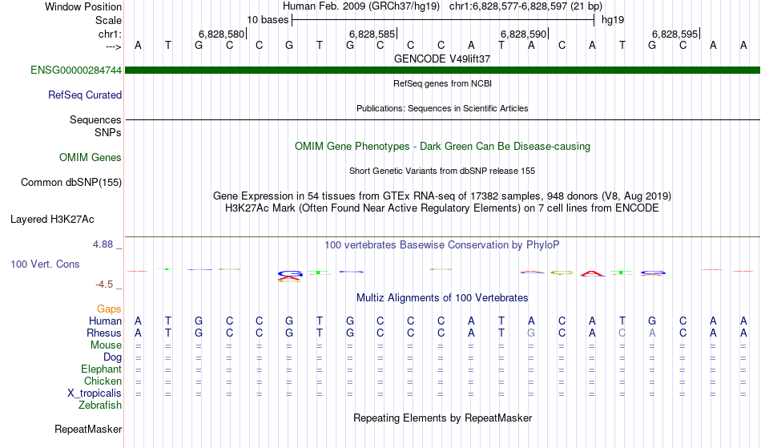Image resolution: width=761 pixels, height=448 pixels.
Task: Click Publications: Sequences in Scientific Articles title
Action: tap(442, 108)
